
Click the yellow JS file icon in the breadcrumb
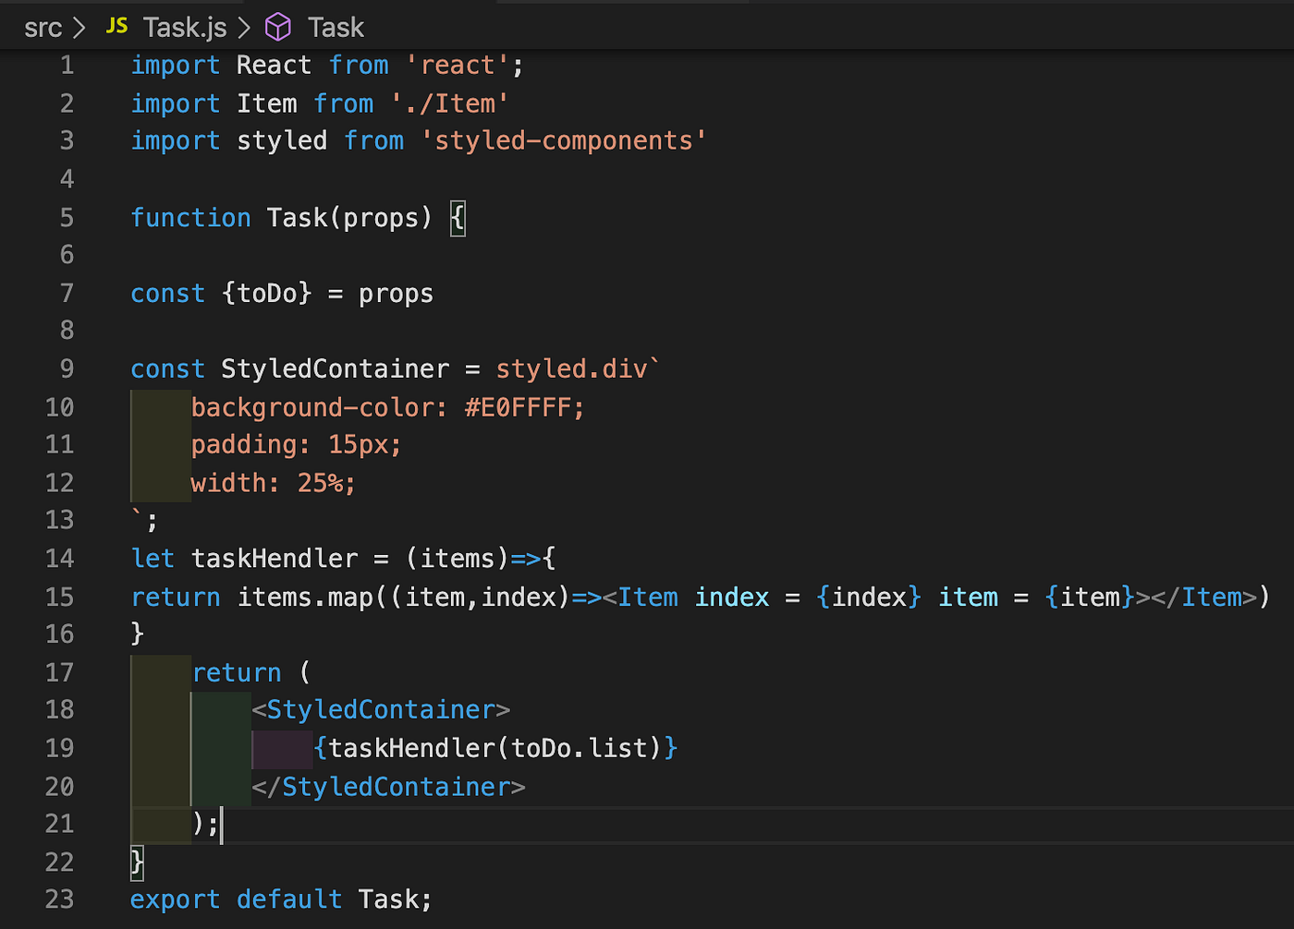coord(116,26)
